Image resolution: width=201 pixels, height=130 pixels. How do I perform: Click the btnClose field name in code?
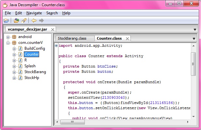pyautogui.click(x=106, y=66)
